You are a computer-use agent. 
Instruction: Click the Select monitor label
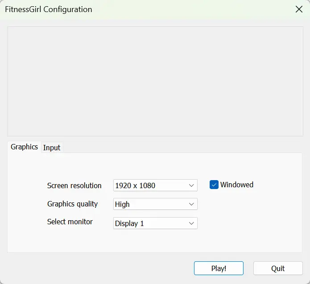point(70,222)
